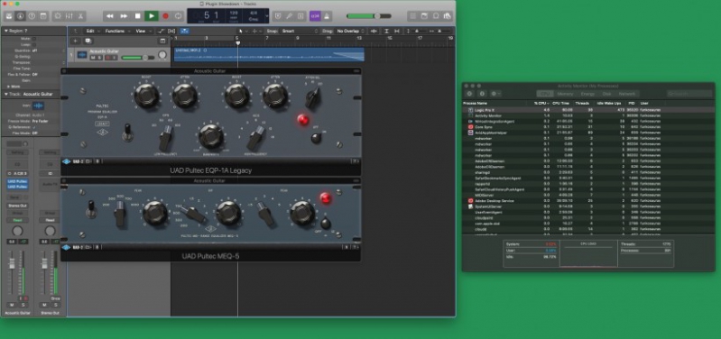Toggle the metronome click button
The height and width of the screenshot is (339, 721).
click(x=327, y=16)
